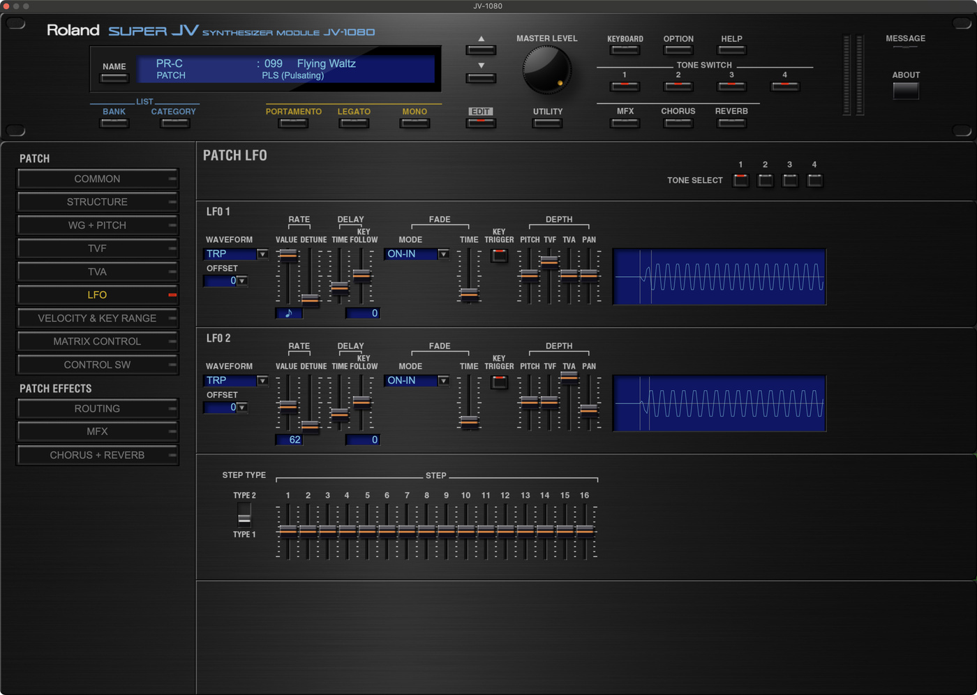This screenshot has height=695, width=977.
Task: Select tone 4 in Tone Select
Action: (814, 181)
